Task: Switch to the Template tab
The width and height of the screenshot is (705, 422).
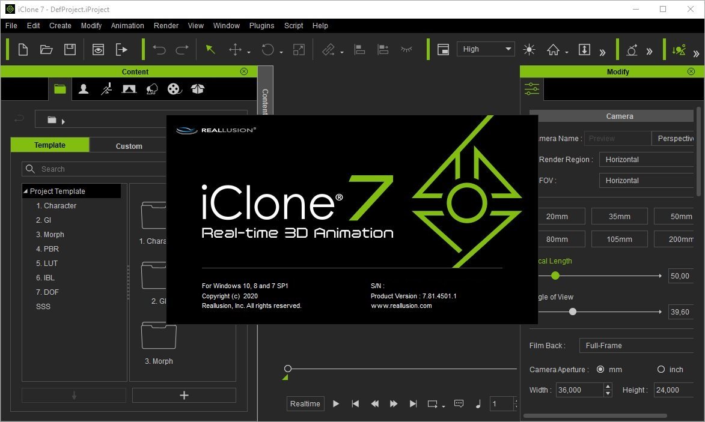Action: (50, 145)
